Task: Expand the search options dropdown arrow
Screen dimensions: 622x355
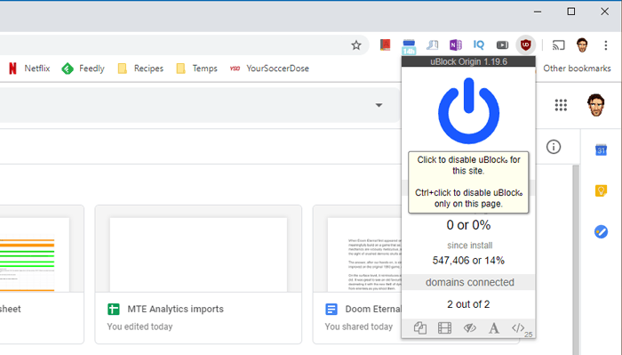Action: (x=379, y=105)
